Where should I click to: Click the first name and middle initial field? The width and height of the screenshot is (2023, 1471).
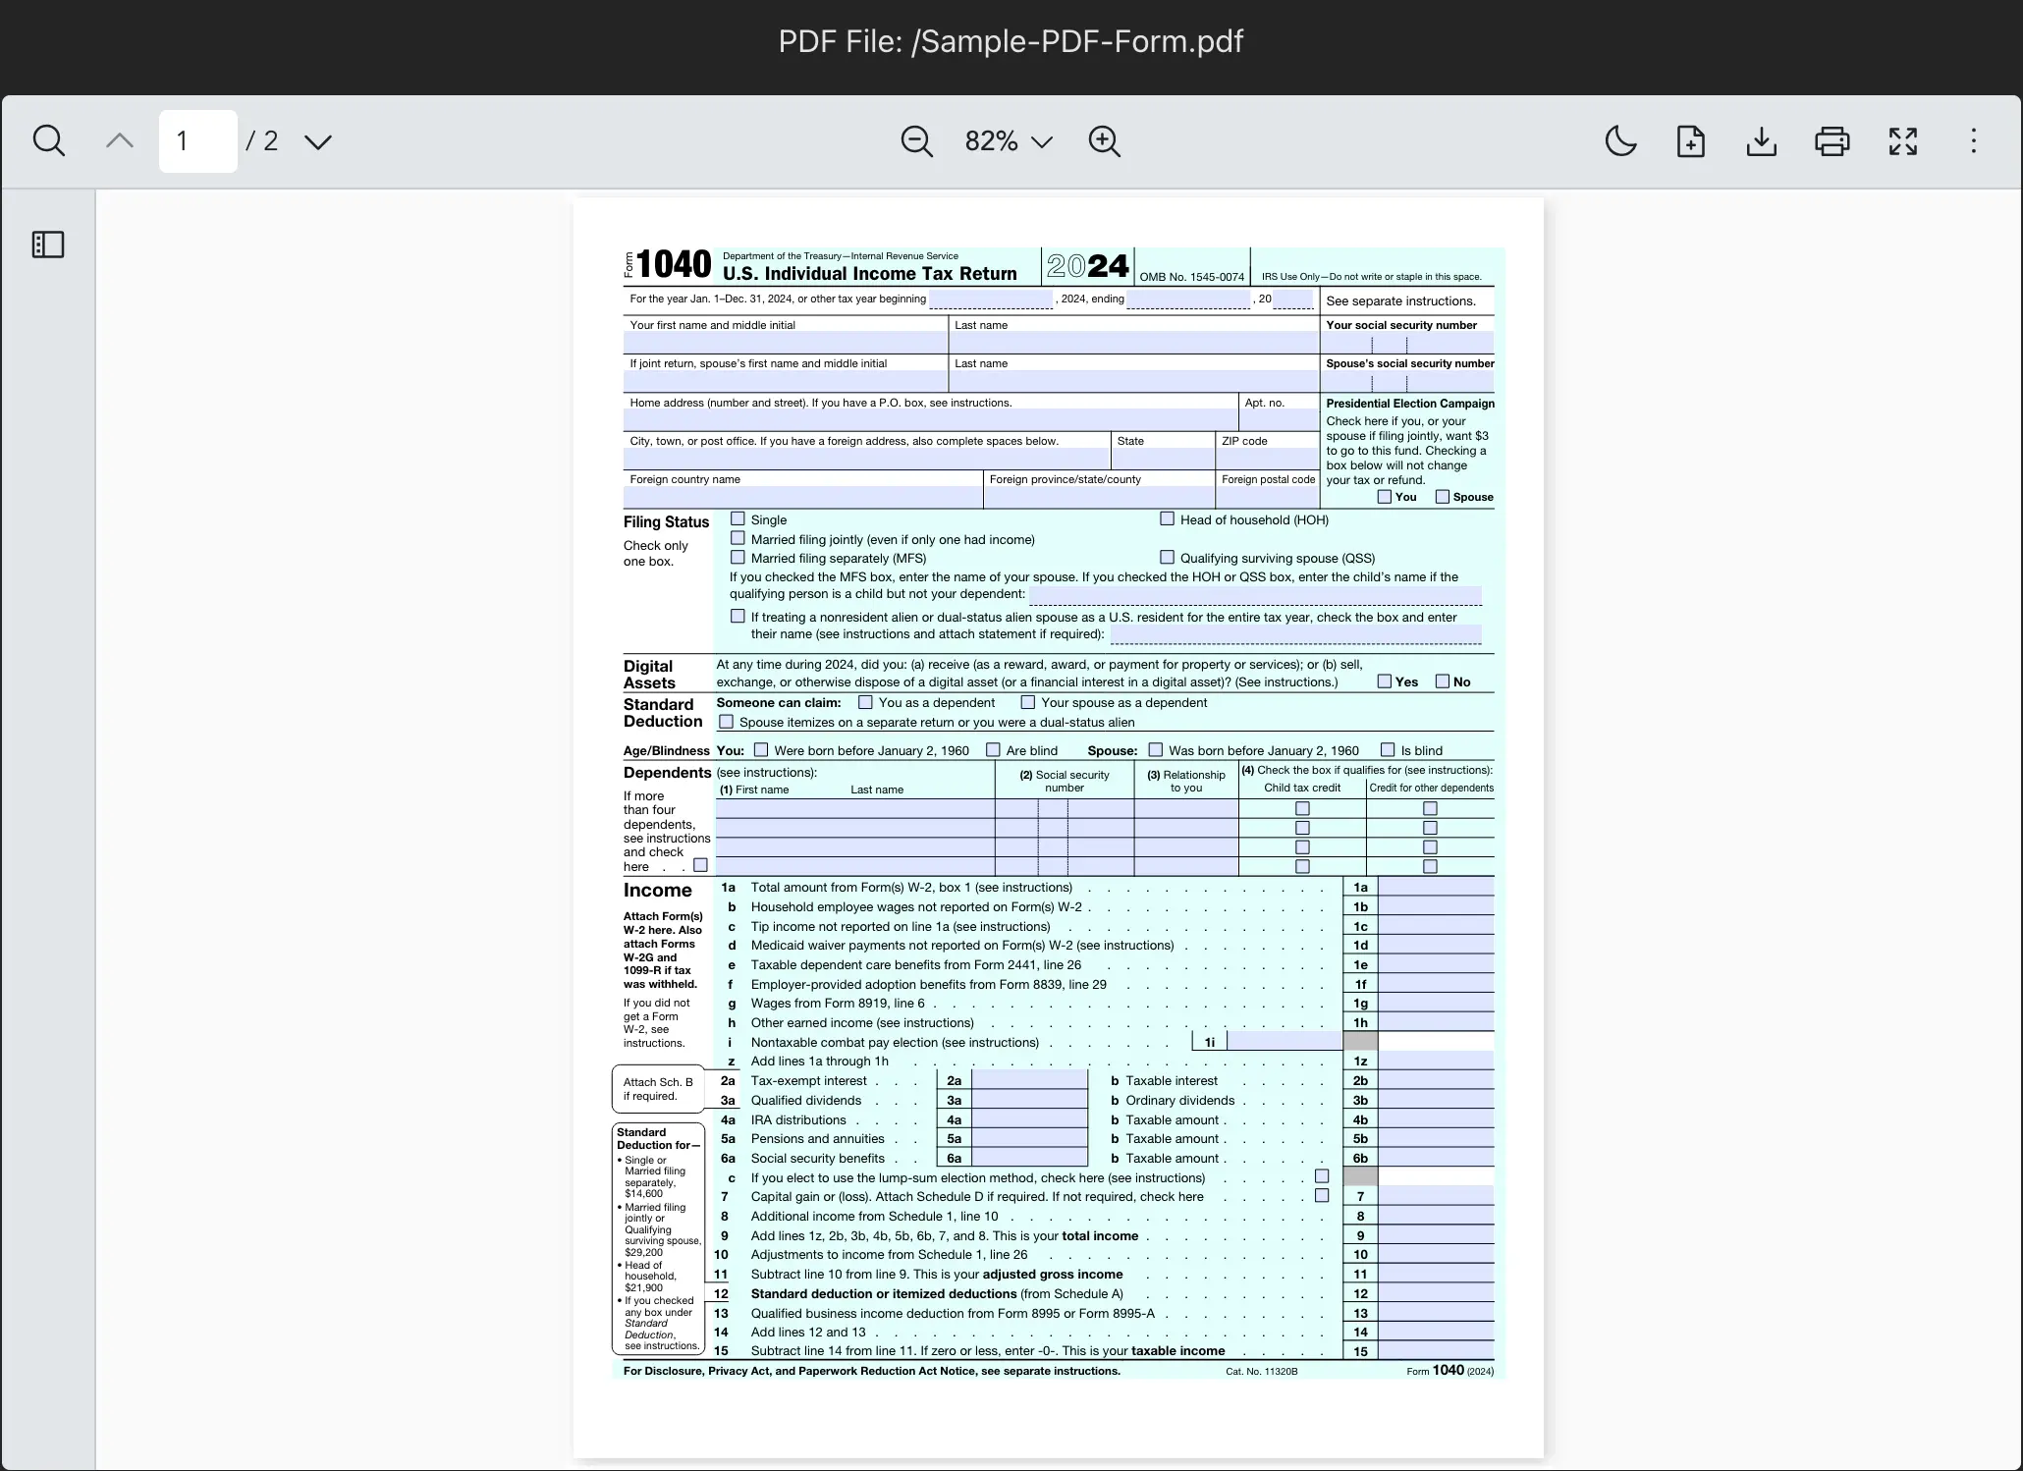click(x=785, y=343)
